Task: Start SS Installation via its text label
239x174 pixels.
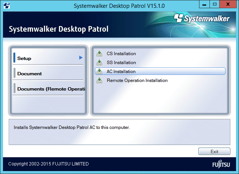Action: click(x=121, y=63)
